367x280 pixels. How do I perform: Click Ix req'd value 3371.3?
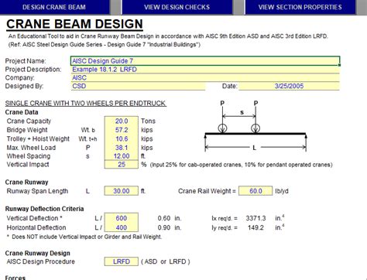point(256,218)
